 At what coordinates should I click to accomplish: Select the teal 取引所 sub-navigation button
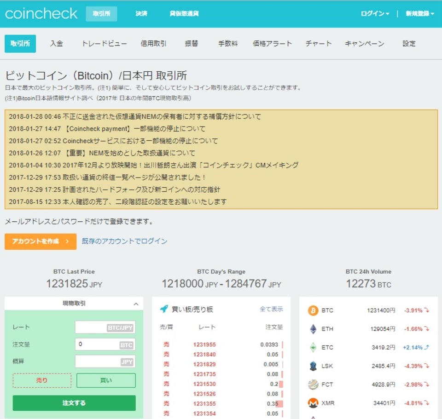[20, 44]
